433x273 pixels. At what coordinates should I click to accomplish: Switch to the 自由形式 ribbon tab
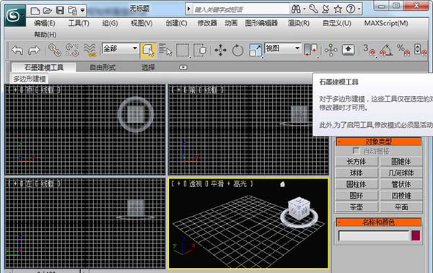(102, 67)
